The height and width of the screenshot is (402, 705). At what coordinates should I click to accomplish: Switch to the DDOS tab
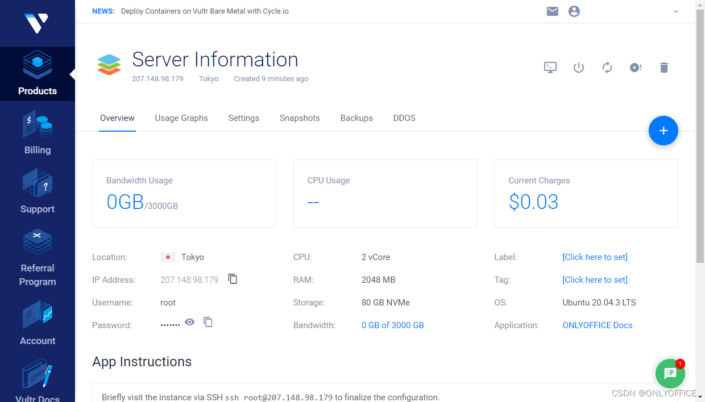404,118
